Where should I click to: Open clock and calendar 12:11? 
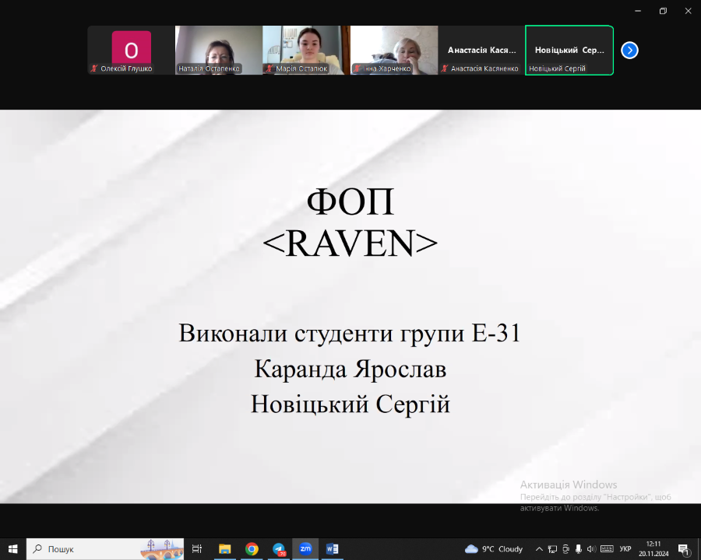pyautogui.click(x=653, y=549)
